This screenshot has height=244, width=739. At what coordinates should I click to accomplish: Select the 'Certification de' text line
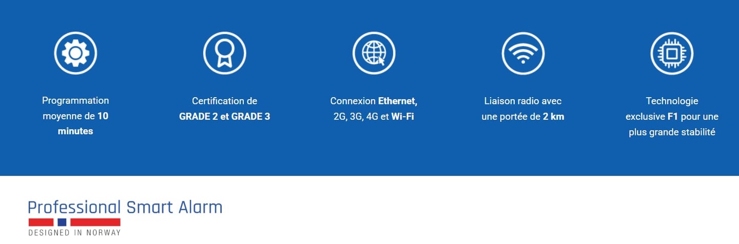coord(225,101)
